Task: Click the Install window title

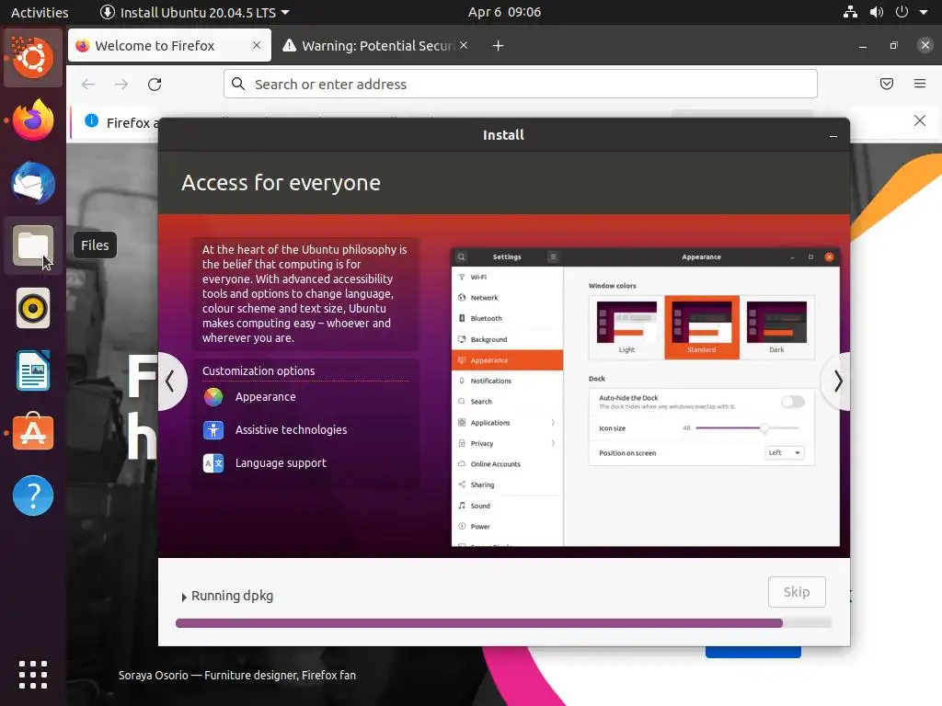Action: coord(503,135)
